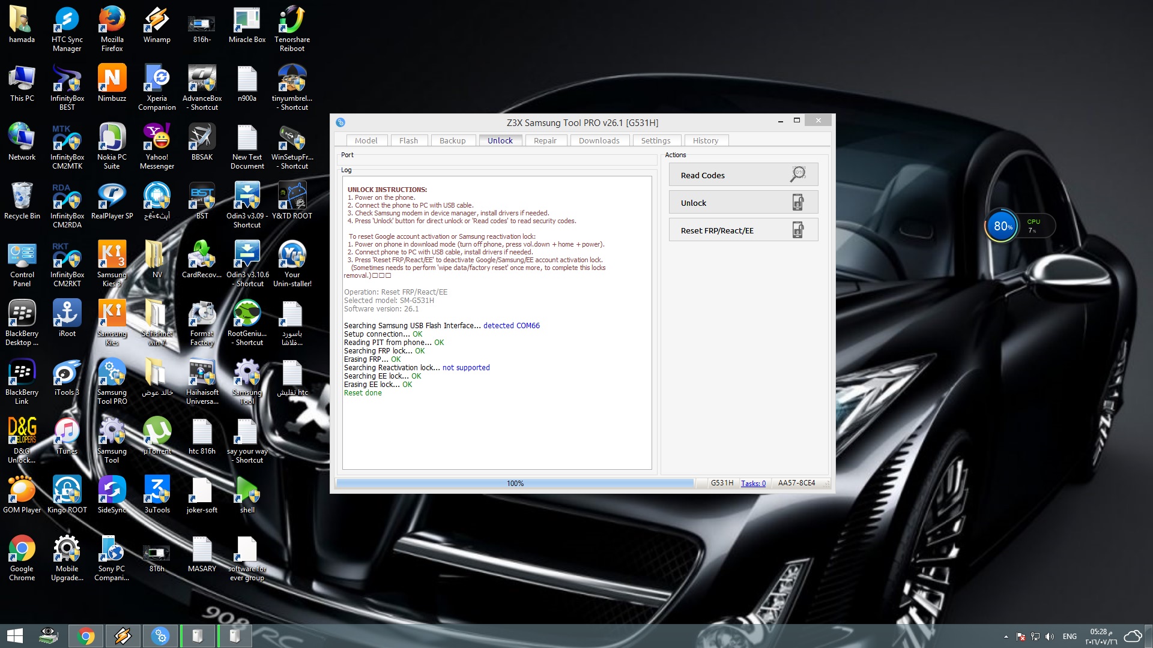Open the Tasks: 0 link

coord(753,483)
